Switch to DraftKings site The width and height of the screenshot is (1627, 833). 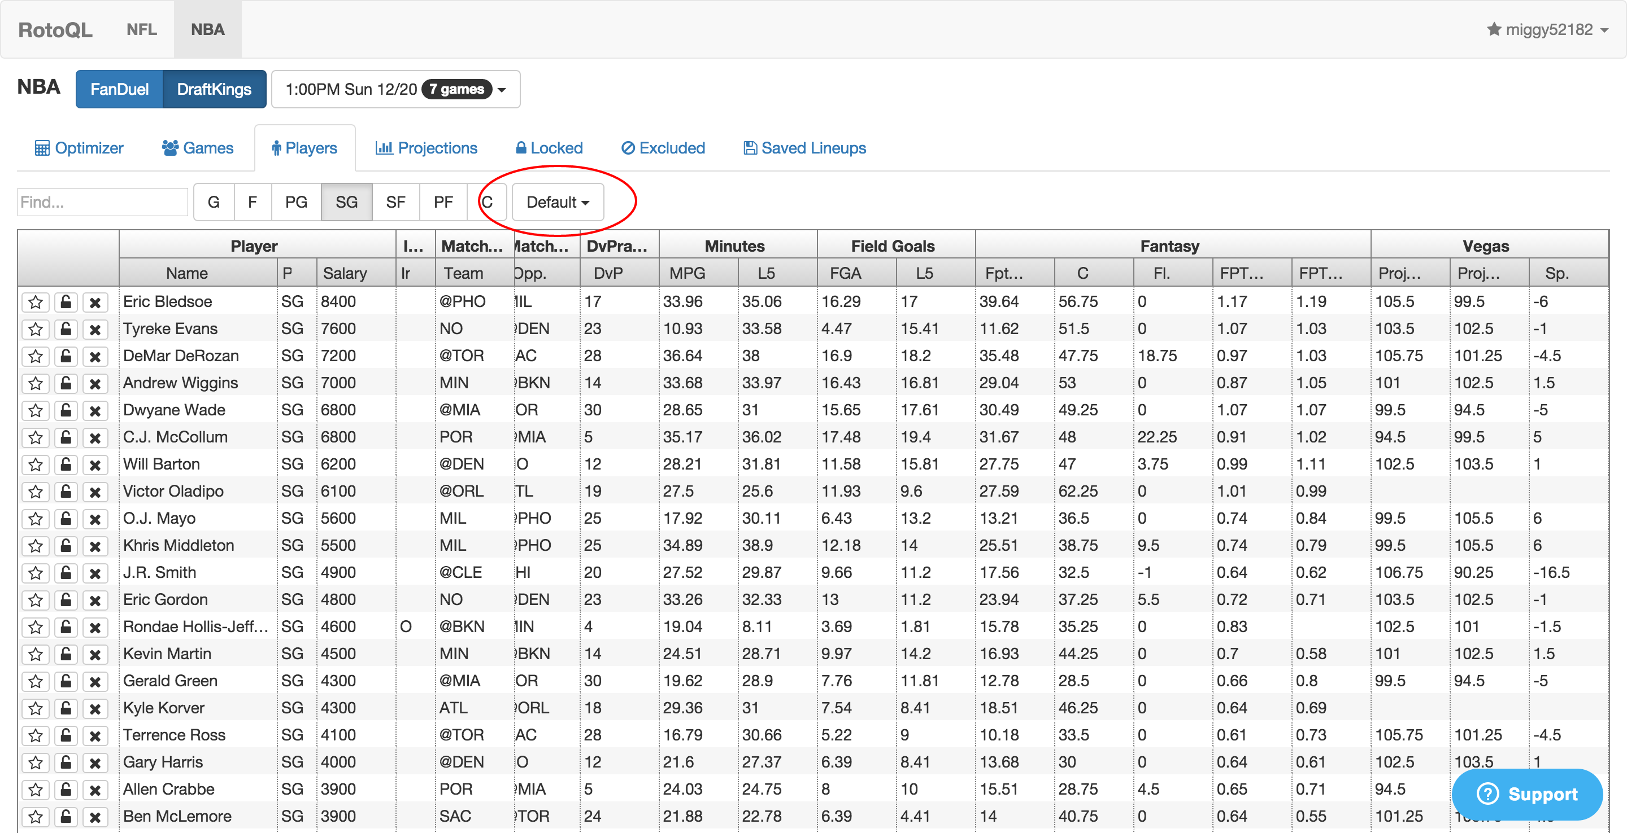[x=214, y=89]
